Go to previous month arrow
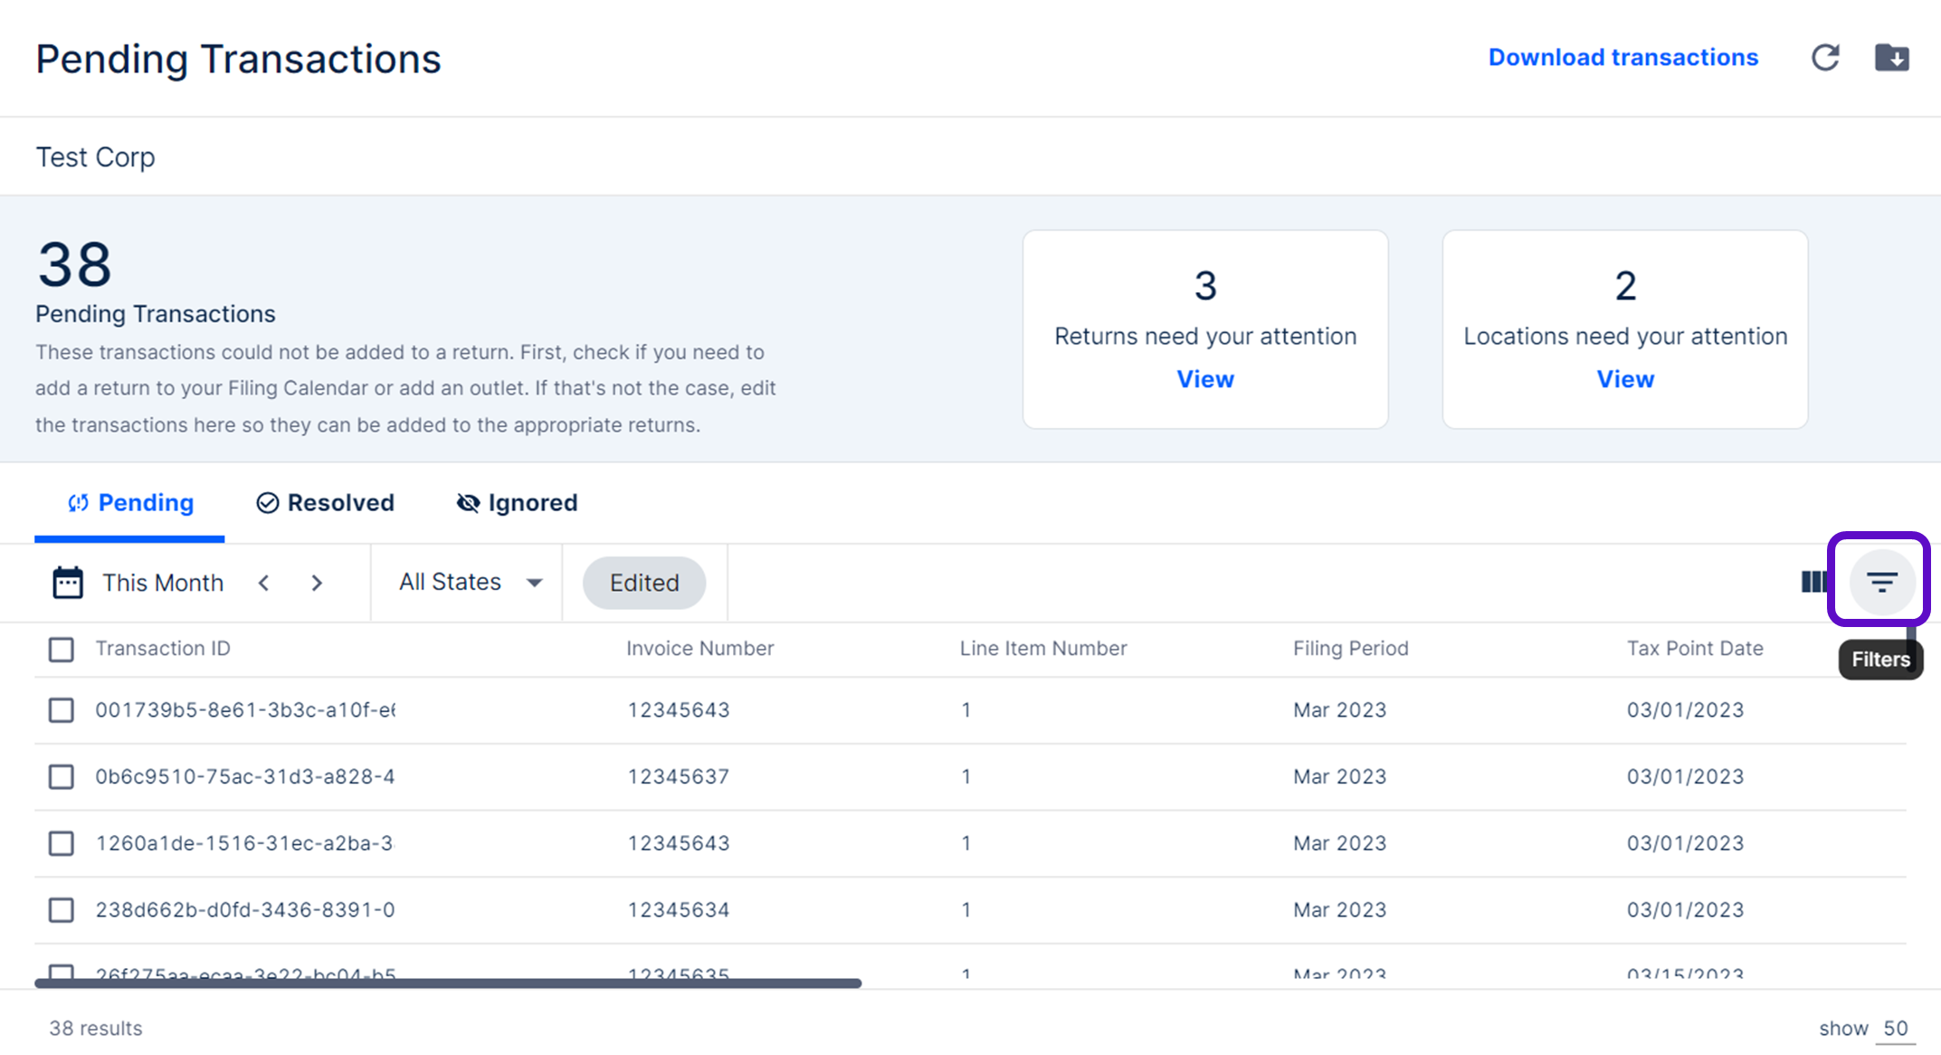 point(263,583)
